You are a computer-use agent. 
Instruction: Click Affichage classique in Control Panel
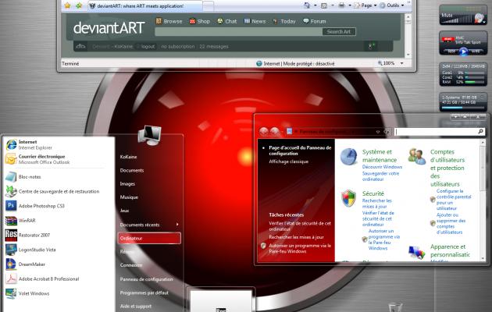289,161
